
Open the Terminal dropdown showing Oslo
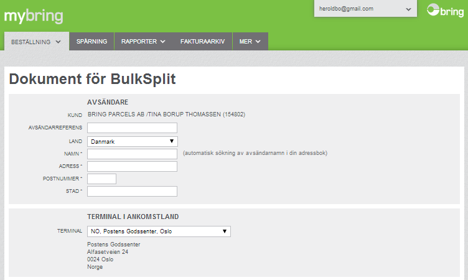tap(159, 231)
